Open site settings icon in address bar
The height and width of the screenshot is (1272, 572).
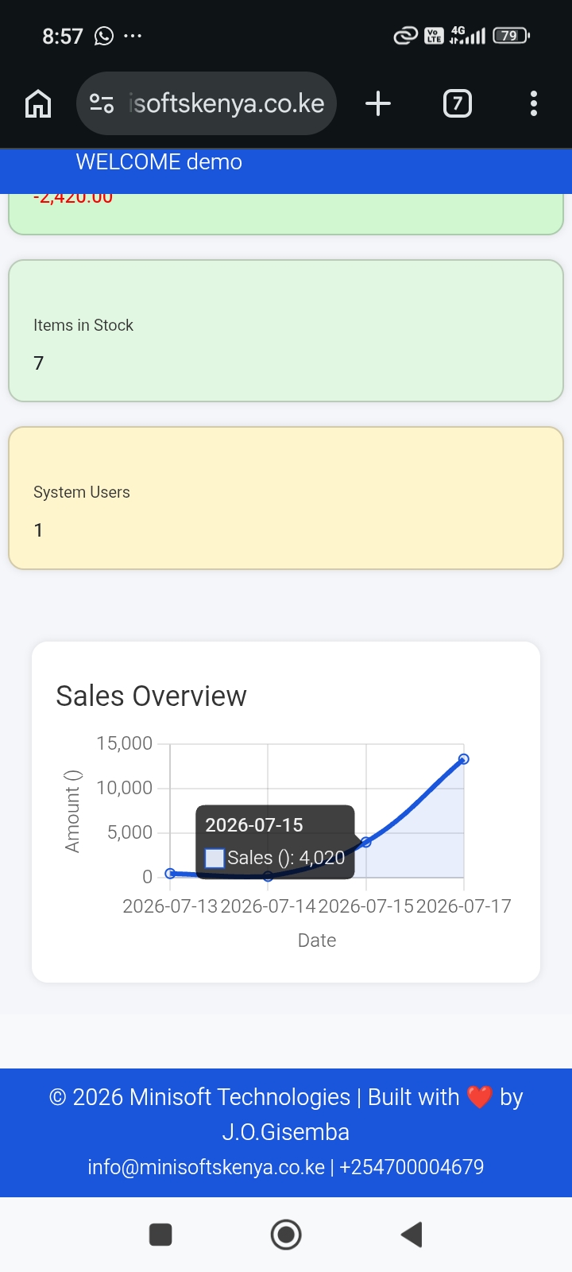[x=102, y=104]
